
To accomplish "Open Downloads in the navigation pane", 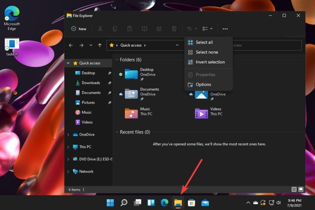I will 90,83.
